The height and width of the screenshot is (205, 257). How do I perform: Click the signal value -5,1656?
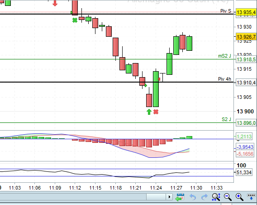click(245, 154)
